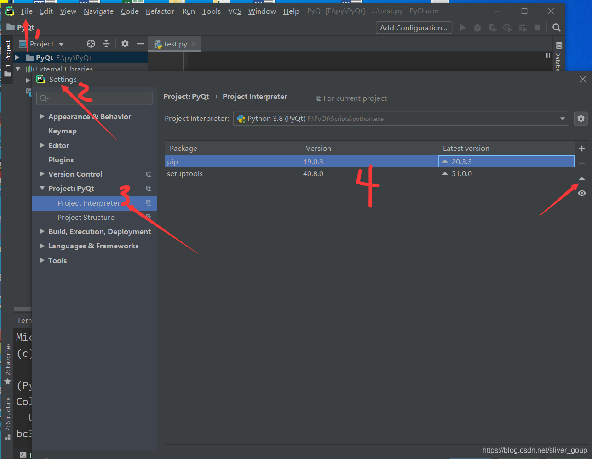Collapse the Project: PyQt settings node

(42, 189)
